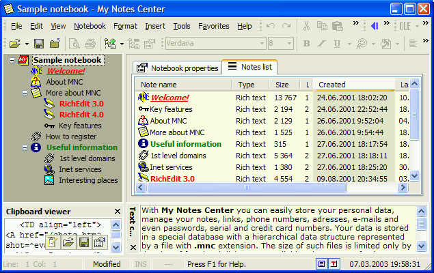
Task: Click the note tree structure toolbar icon
Action: pos(134,44)
